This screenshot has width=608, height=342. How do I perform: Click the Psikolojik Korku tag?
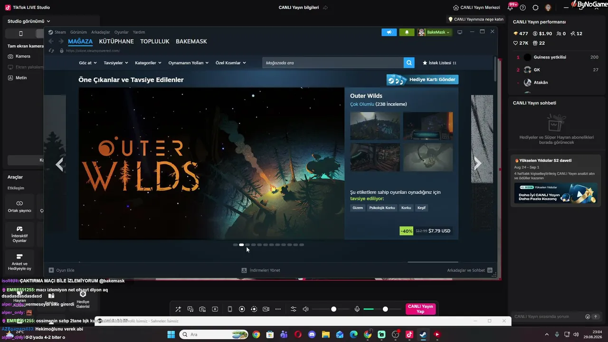pyautogui.click(x=382, y=208)
